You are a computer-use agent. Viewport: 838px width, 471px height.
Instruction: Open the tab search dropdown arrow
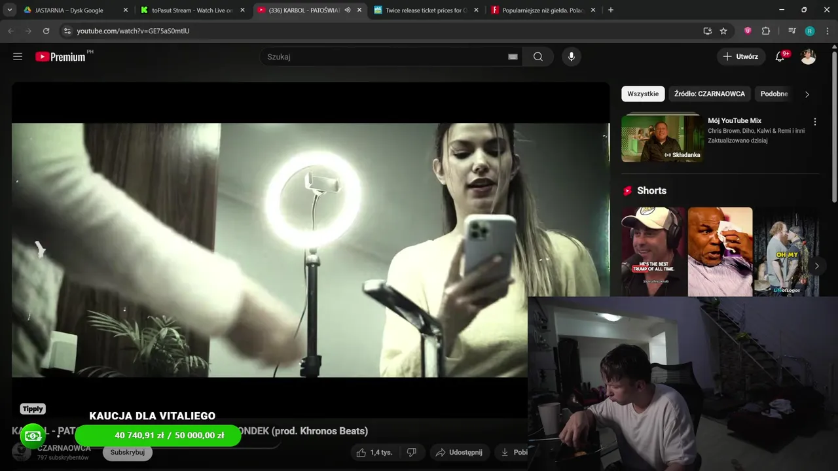click(x=10, y=10)
